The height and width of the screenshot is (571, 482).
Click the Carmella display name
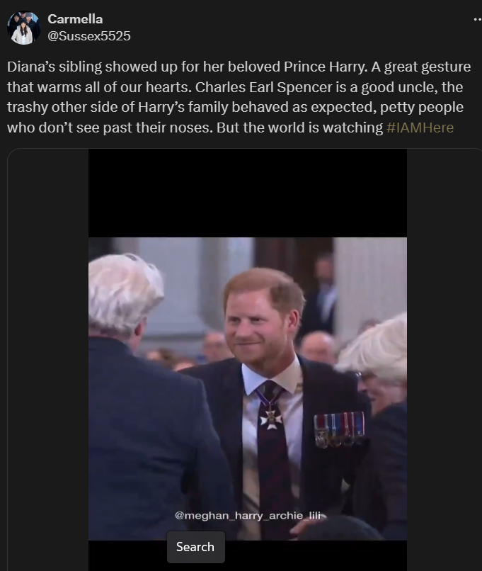[75, 19]
